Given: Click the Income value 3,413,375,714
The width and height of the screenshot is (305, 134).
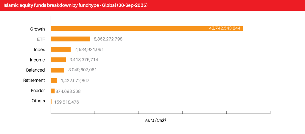Looking at the screenshot, I should pos(84,60).
